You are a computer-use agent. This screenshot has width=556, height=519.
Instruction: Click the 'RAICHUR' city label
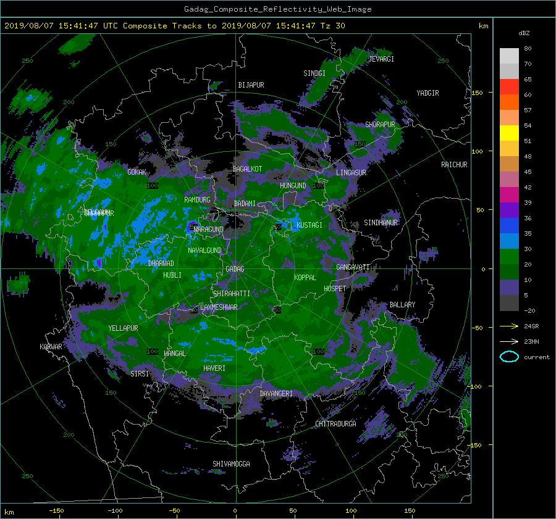click(x=454, y=165)
